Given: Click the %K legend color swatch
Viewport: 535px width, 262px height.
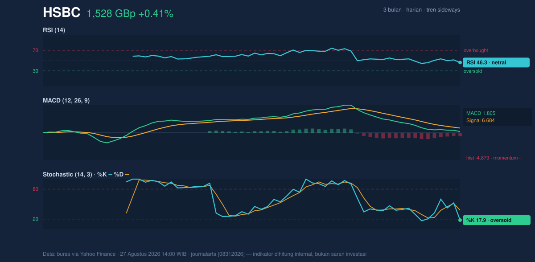Looking at the screenshot, I should point(111,174).
